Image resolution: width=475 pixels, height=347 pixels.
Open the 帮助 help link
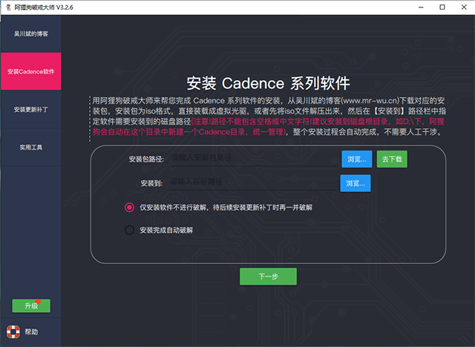pyautogui.click(x=31, y=331)
